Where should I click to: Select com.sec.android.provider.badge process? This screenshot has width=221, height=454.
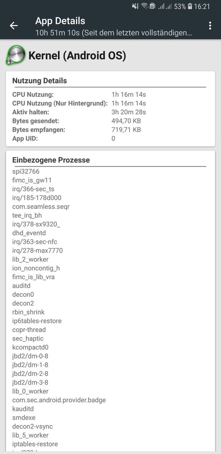point(59,400)
